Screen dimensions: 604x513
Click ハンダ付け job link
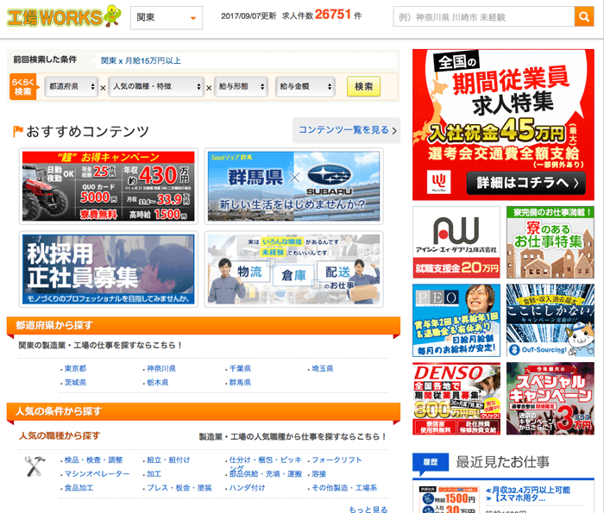click(247, 488)
